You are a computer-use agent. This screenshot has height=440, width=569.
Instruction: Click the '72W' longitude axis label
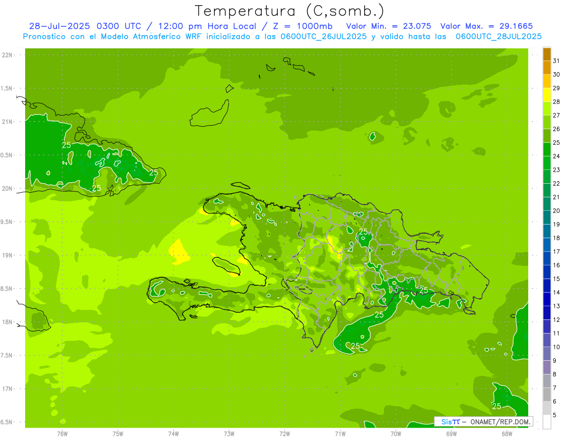(284, 434)
